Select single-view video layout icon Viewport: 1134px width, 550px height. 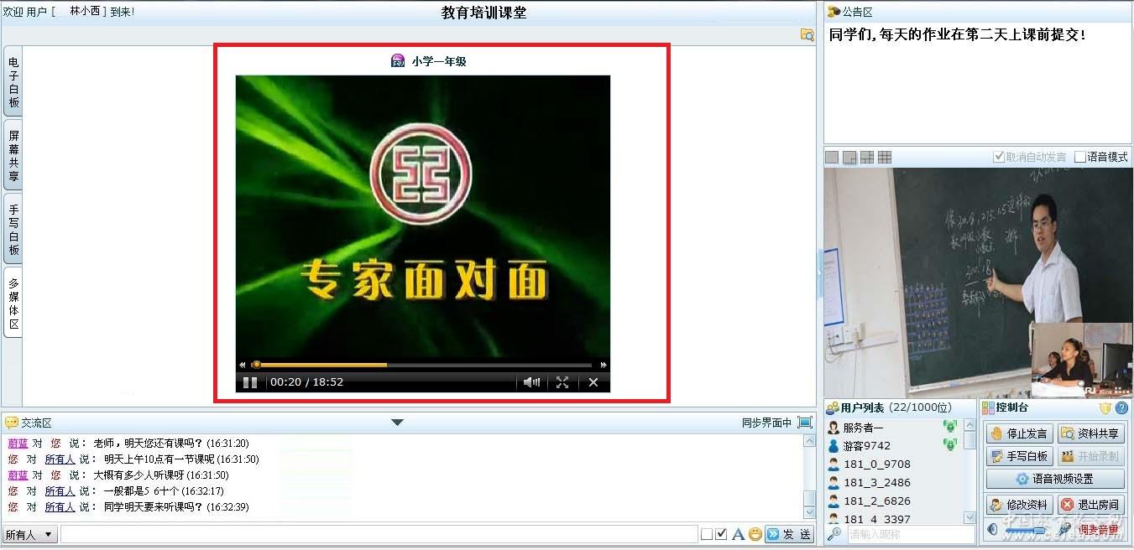point(832,158)
